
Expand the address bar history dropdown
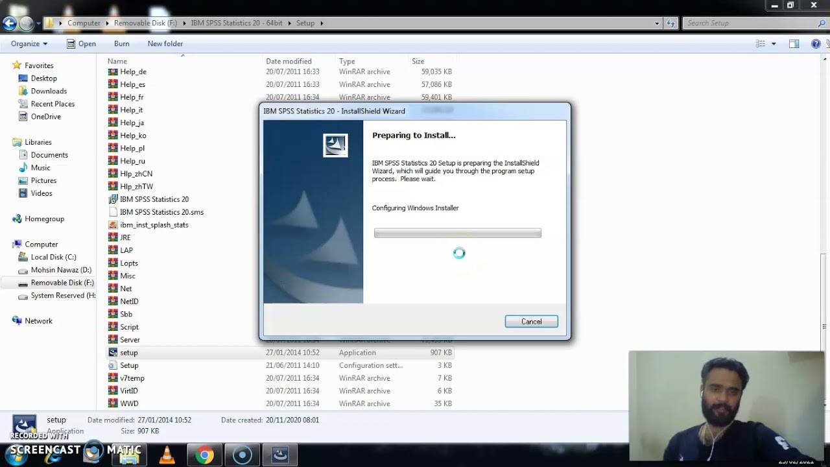tap(657, 23)
